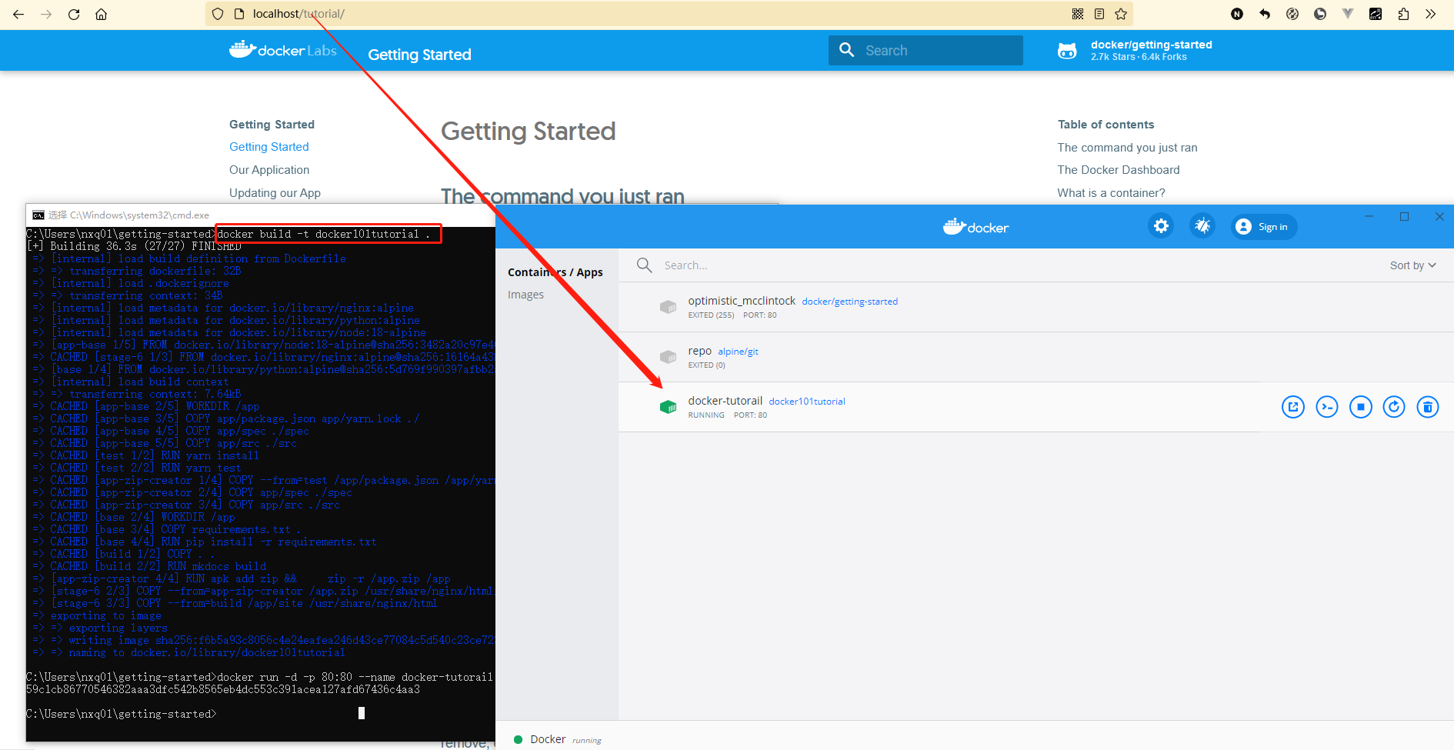Image resolution: width=1454 pixels, height=750 pixels.
Task: Open the browser home page
Action: [101, 14]
